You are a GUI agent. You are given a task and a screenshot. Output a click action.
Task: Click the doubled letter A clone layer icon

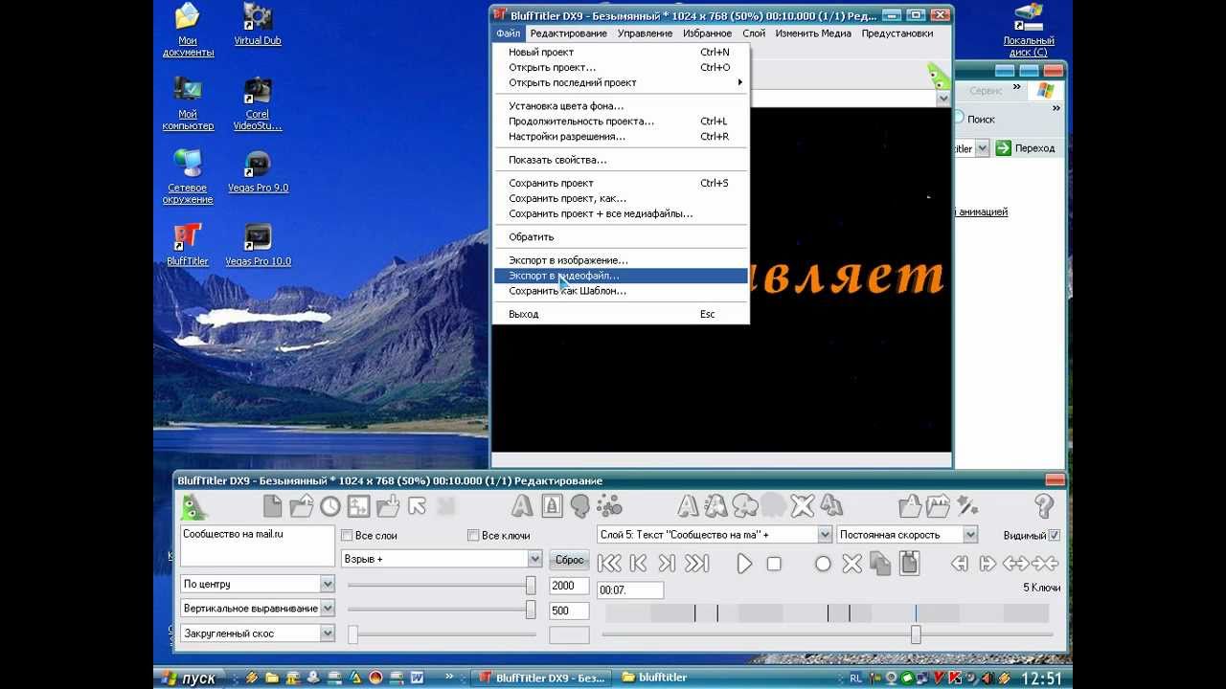(831, 505)
